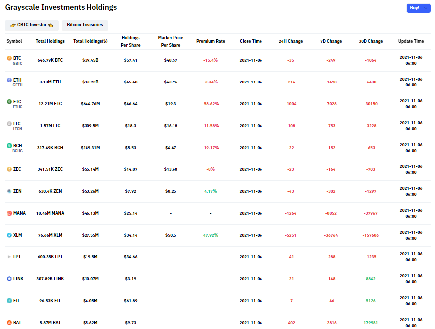Viewport: 435px width, 329px height.
Task: Click the -58.62% premium rate for ETC
Action: (211, 104)
